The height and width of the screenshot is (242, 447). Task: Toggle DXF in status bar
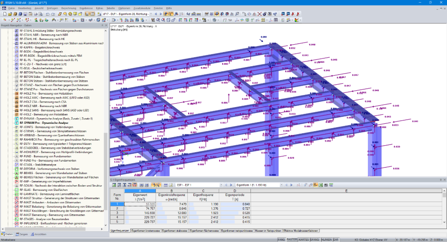coord(336,240)
